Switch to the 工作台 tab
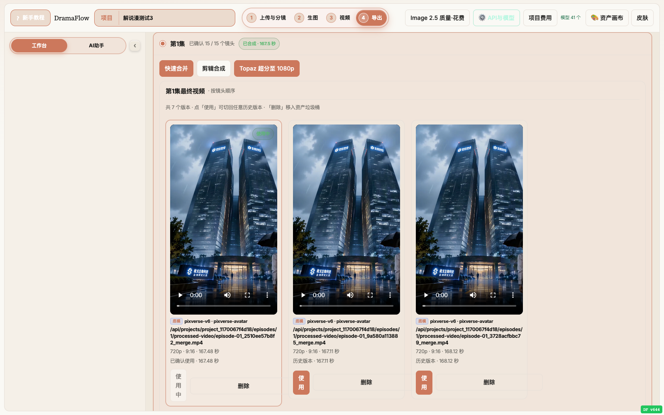 pyautogui.click(x=39, y=46)
